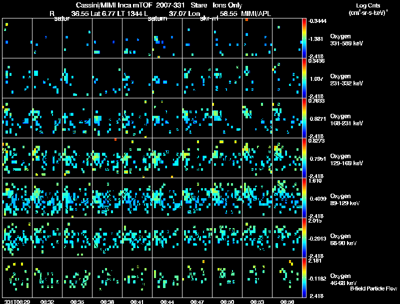Click the color scale bar for 46-68 keV
The image size is (400, 304).
[x=304, y=278]
